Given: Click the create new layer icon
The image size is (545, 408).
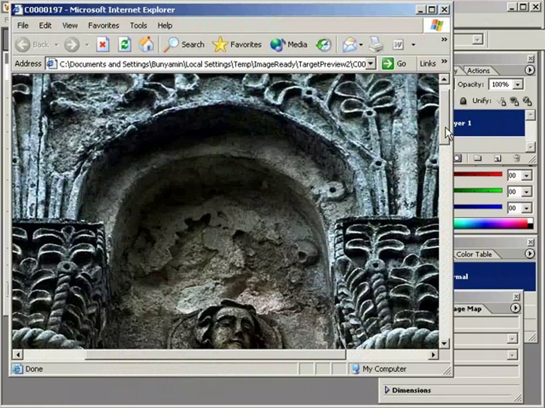Looking at the screenshot, I should [497, 158].
